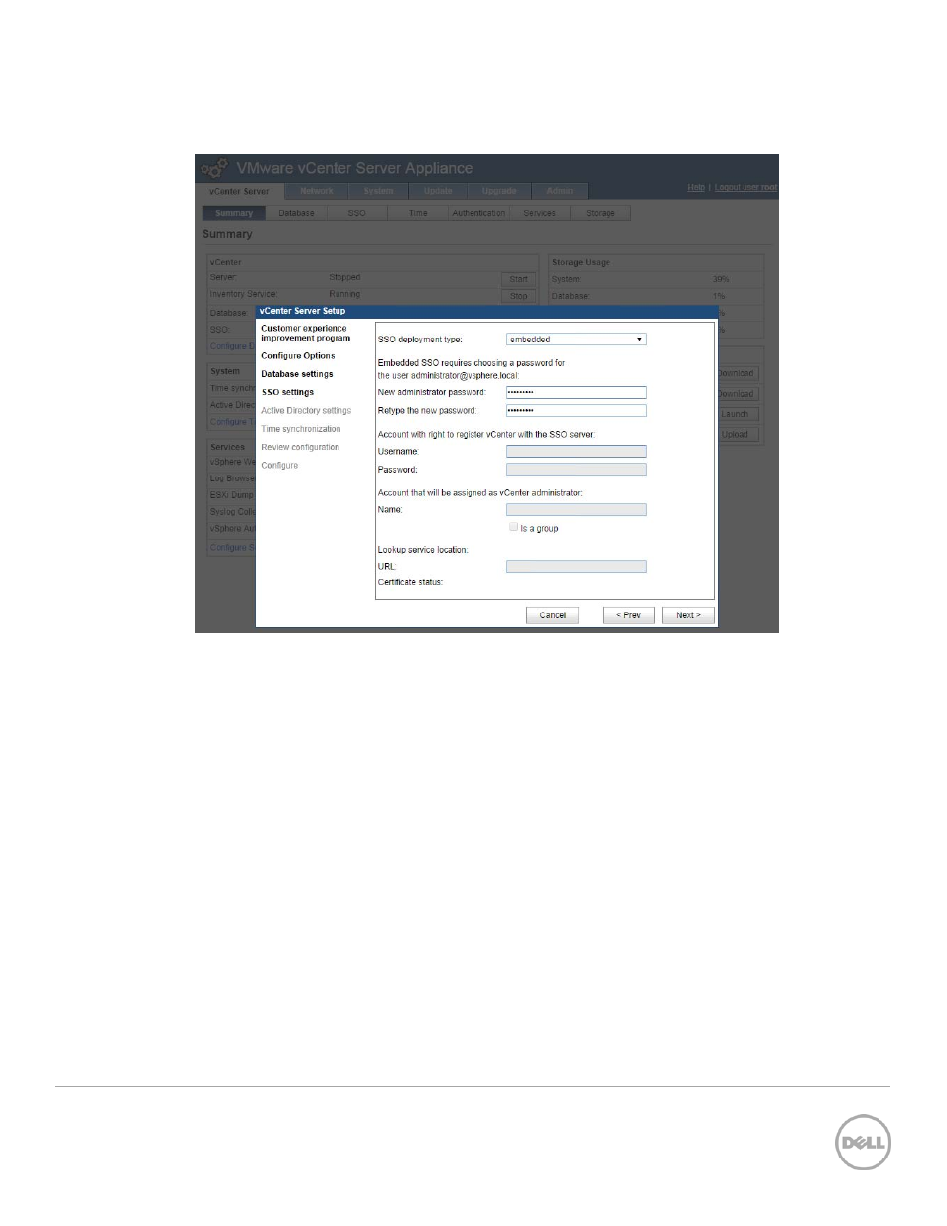Open the SSO deployment type dropdown
Image resolution: width=947 pixels, height=1226 pixels.
pos(576,340)
